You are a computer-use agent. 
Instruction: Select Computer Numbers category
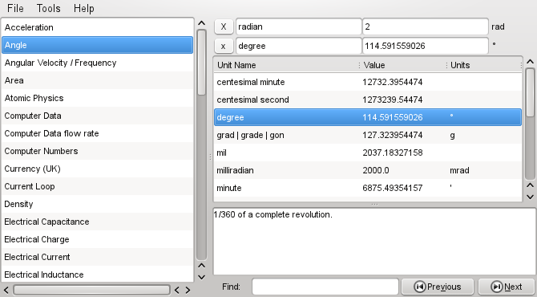click(97, 151)
